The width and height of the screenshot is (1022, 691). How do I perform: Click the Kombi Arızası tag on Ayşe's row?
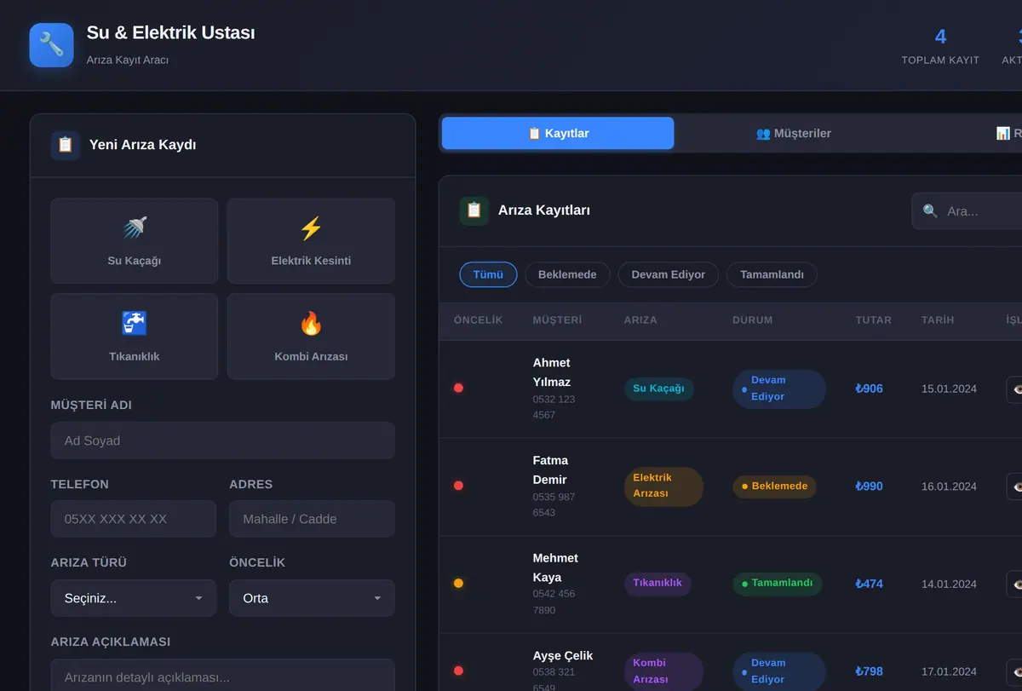663,671
